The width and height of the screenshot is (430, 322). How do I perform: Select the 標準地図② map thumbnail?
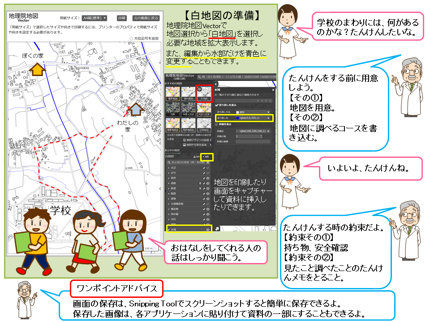[x=173, y=125]
